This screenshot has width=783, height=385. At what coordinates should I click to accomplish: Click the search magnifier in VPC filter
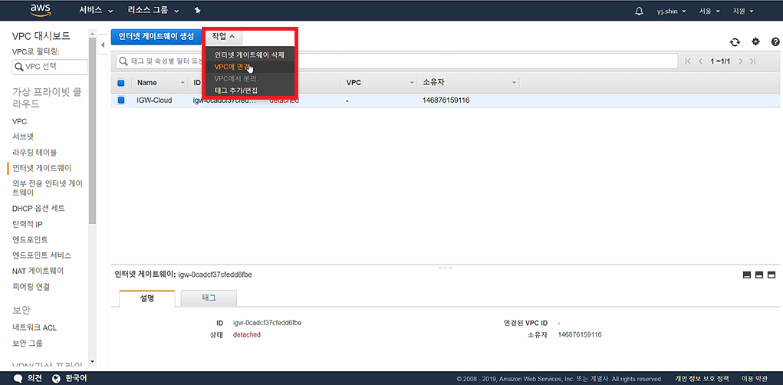point(19,67)
